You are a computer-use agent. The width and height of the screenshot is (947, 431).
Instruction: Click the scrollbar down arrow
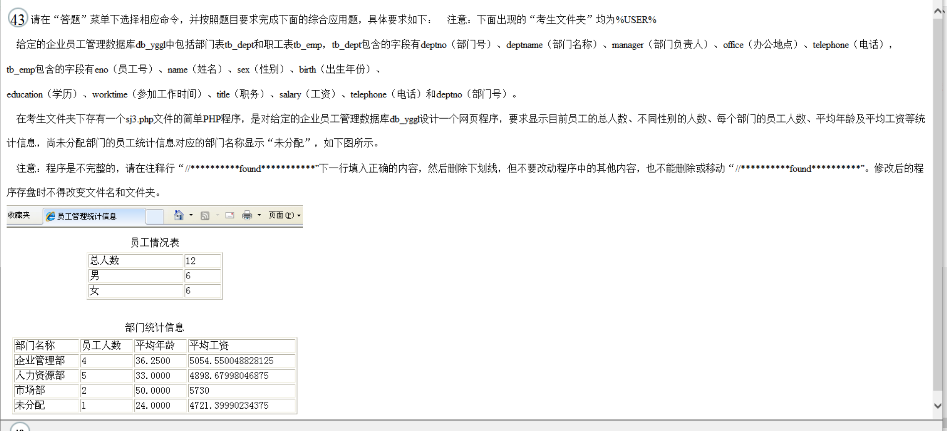938,405
